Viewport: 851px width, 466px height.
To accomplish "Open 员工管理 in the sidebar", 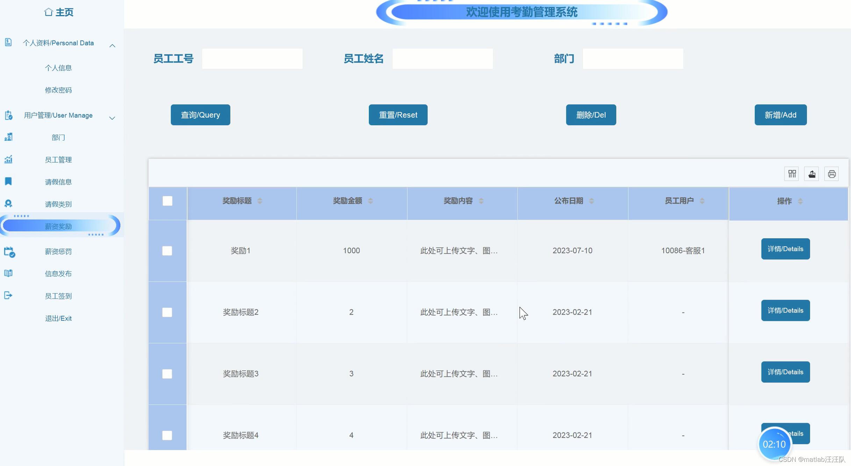I will 58,160.
